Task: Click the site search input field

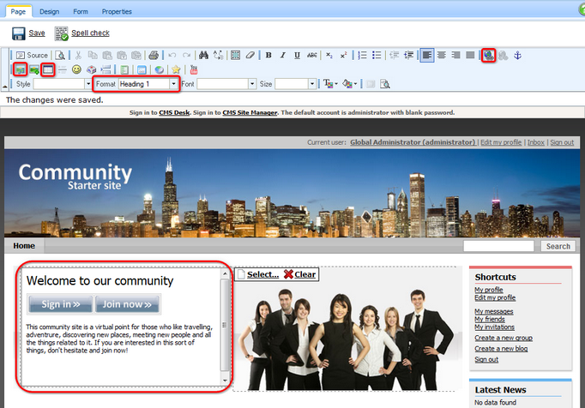Action: coord(500,246)
